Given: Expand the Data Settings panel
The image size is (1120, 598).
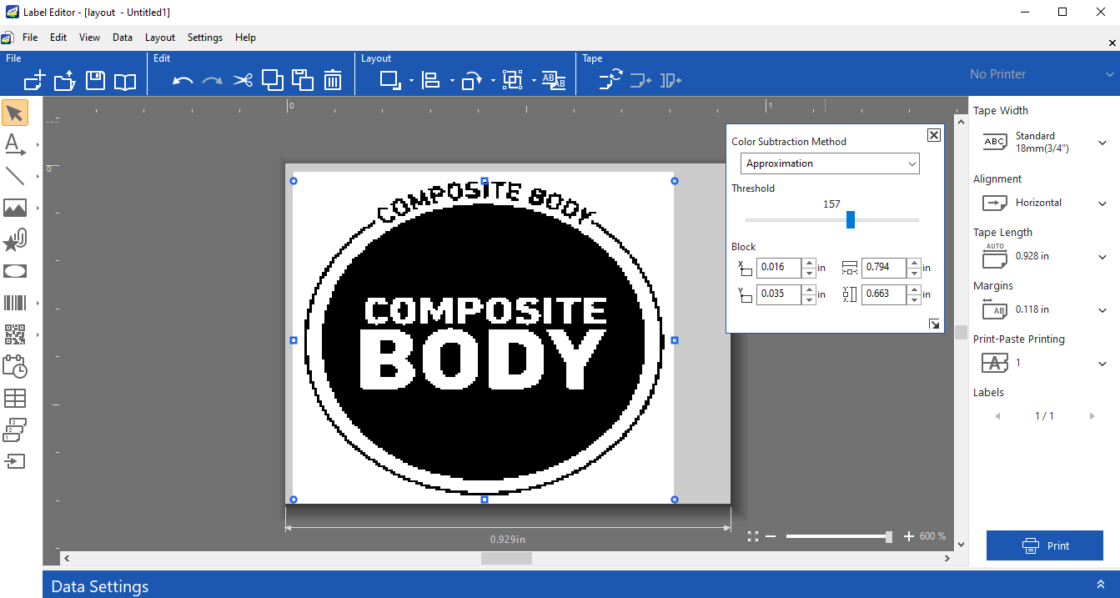Looking at the screenshot, I should 1100,585.
